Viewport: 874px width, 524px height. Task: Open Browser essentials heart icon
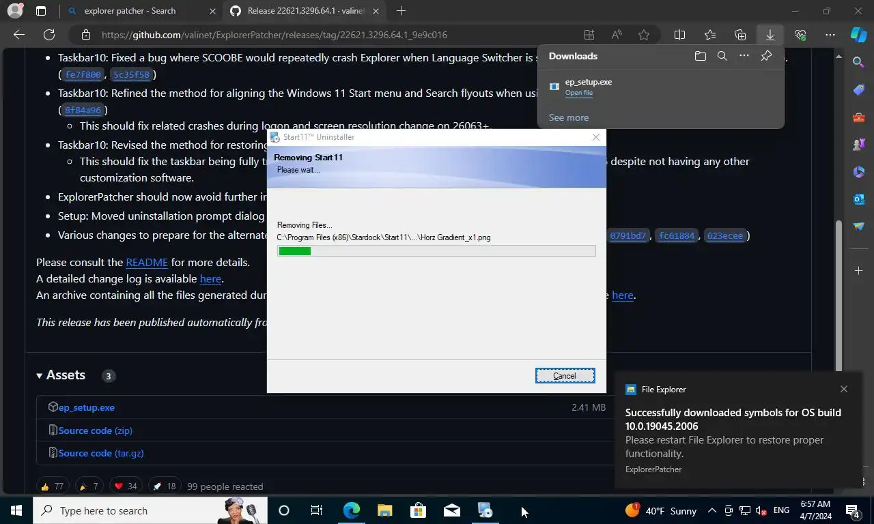(800, 35)
